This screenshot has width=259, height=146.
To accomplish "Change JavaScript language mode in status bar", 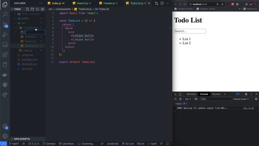I will pyautogui.click(x=113, y=144).
